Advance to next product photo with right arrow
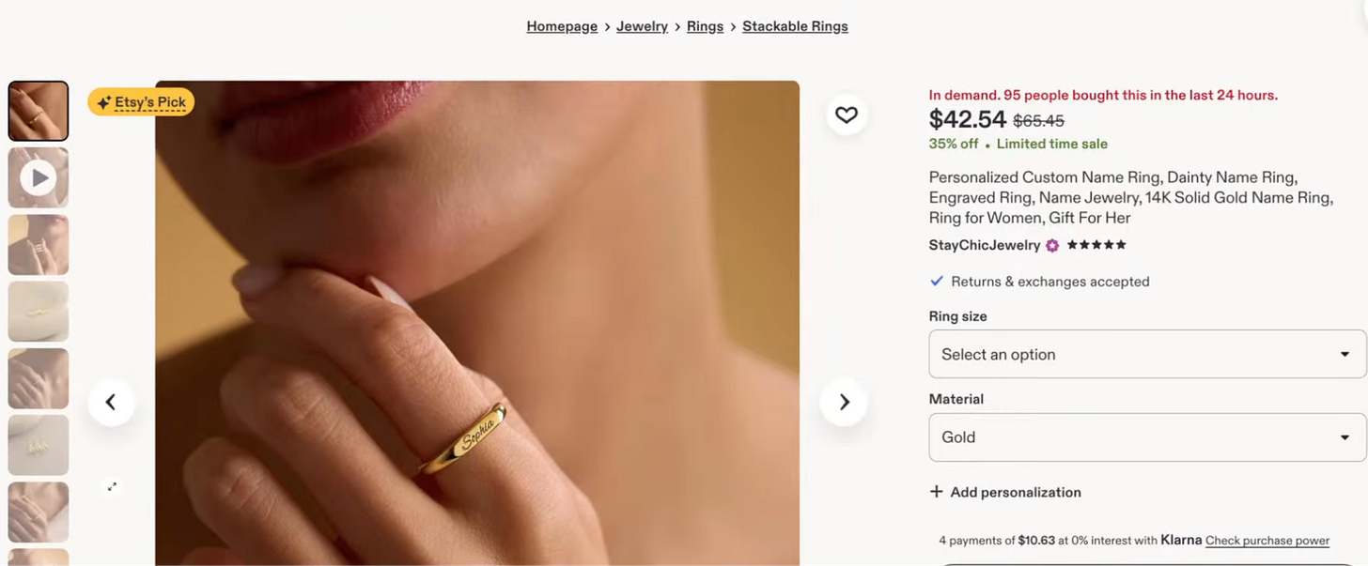 (844, 402)
